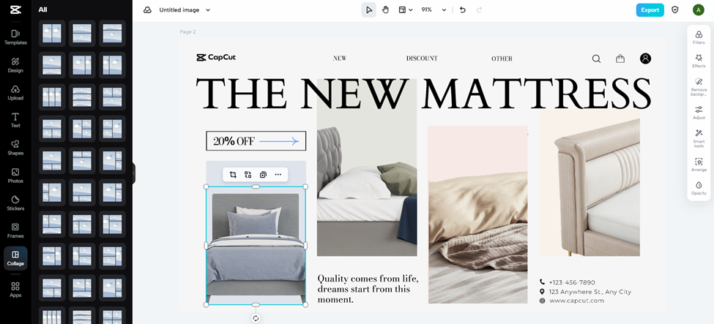
Task: Click the black profile icon on canvas
Action: tap(645, 59)
